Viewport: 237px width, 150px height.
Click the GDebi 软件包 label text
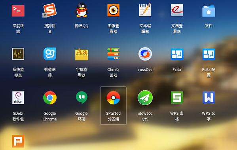(18, 116)
